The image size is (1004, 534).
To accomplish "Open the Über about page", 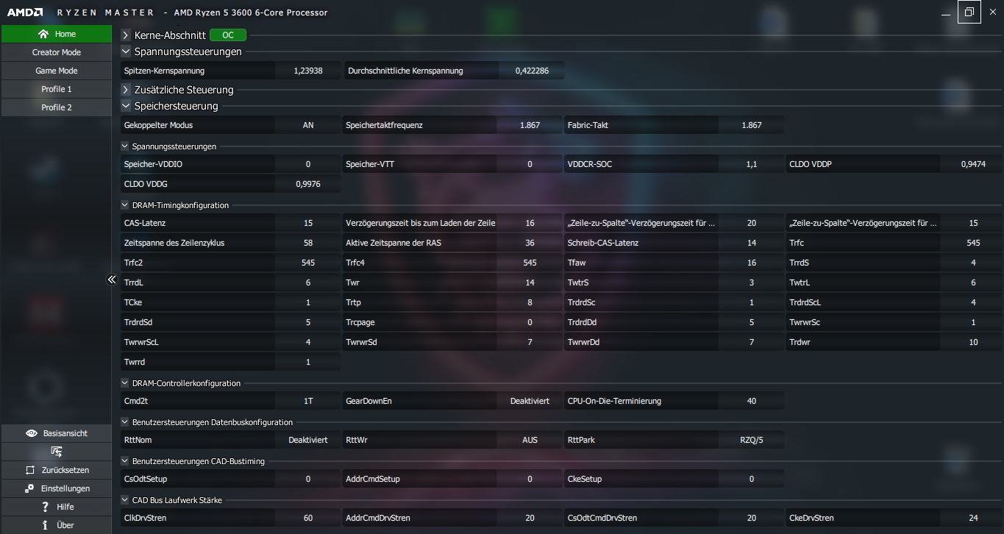I will [x=57, y=525].
